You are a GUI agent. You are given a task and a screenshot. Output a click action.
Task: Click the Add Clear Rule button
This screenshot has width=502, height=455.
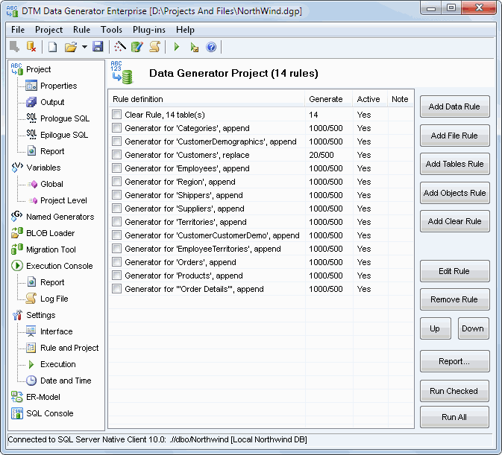click(x=454, y=221)
